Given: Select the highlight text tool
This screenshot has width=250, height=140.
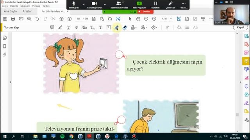Looking at the screenshot, I should click(60, 27).
